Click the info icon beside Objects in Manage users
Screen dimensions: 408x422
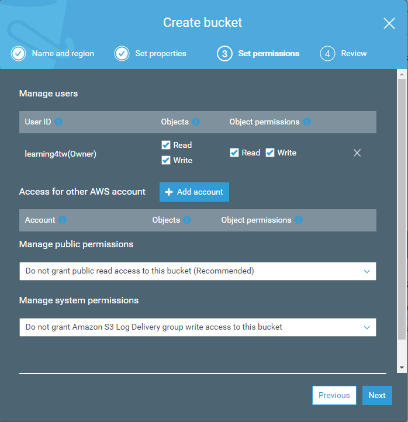(196, 122)
